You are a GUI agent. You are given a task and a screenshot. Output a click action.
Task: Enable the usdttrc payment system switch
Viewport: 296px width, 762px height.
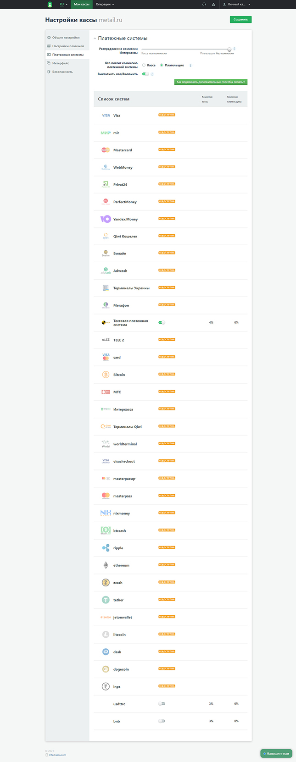click(x=162, y=703)
